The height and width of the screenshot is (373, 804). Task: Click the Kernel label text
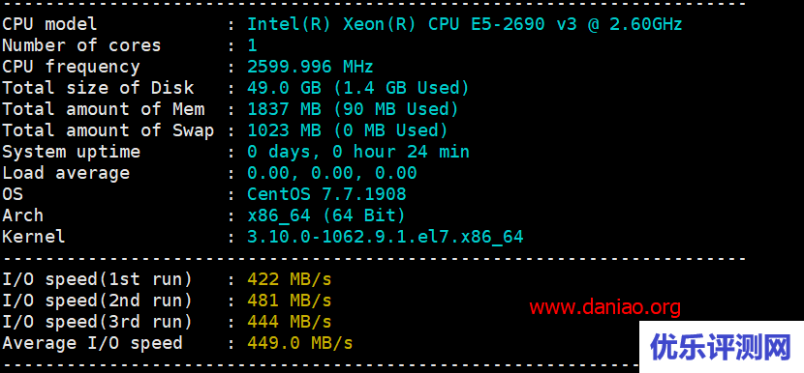click(34, 237)
